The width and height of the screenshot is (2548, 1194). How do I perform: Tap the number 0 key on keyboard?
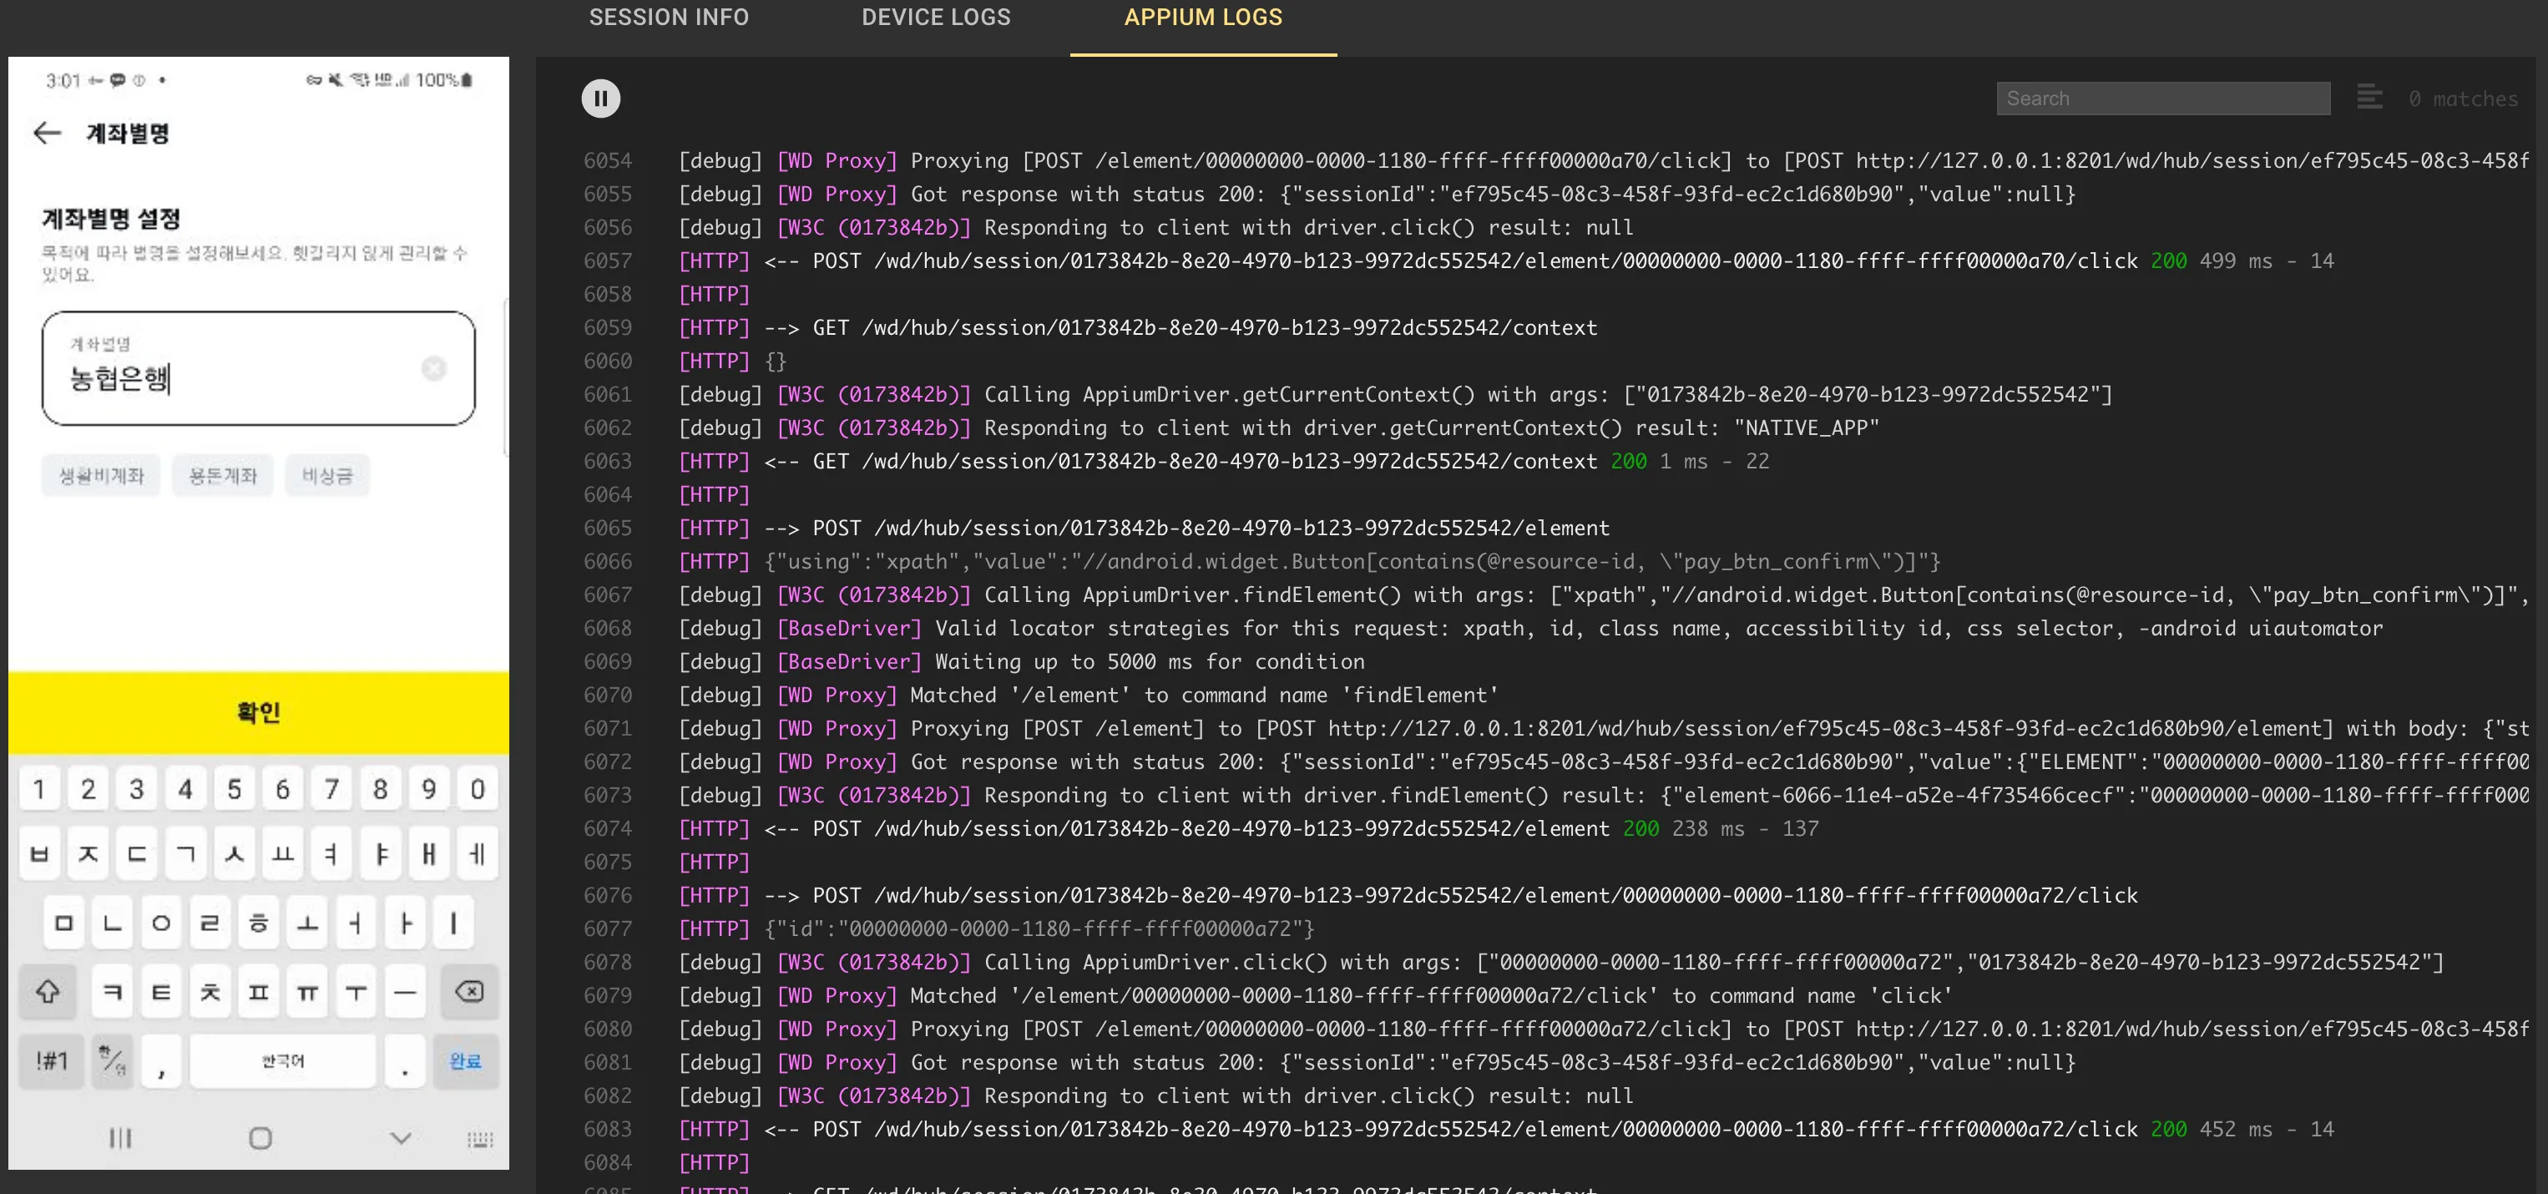click(477, 788)
